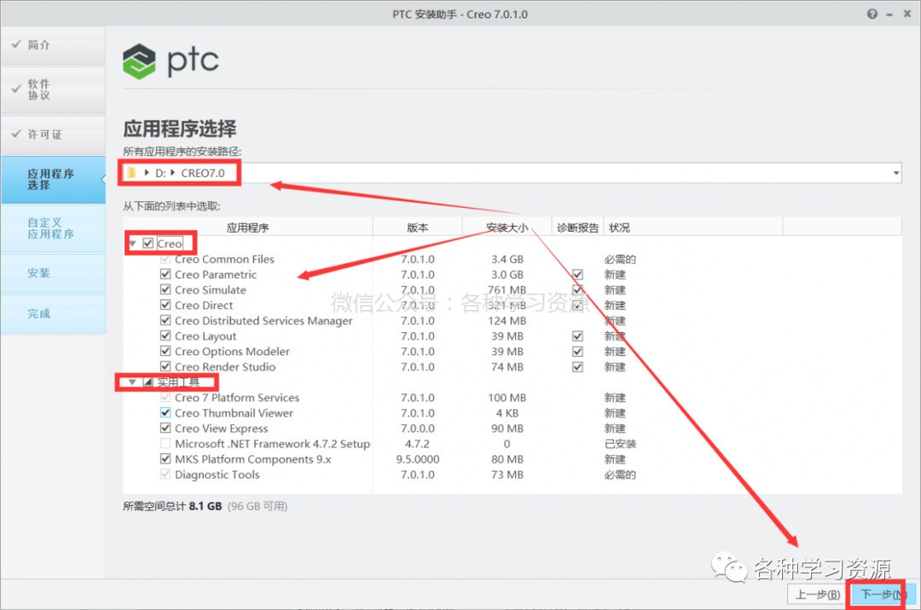Click the 版本 column header
Viewport: 921px width, 610px height.
click(x=418, y=227)
